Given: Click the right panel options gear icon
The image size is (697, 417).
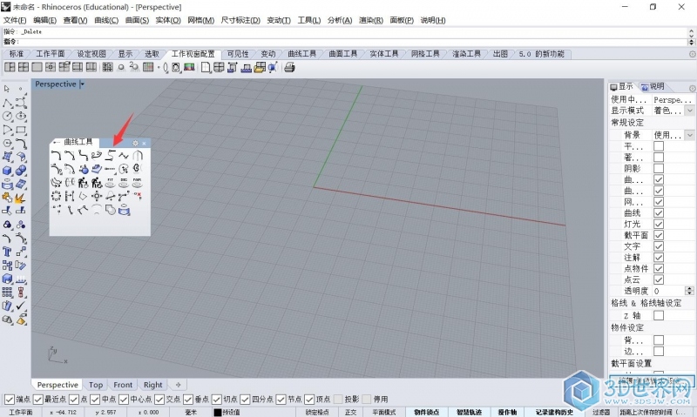Looking at the screenshot, I should [x=692, y=88].
